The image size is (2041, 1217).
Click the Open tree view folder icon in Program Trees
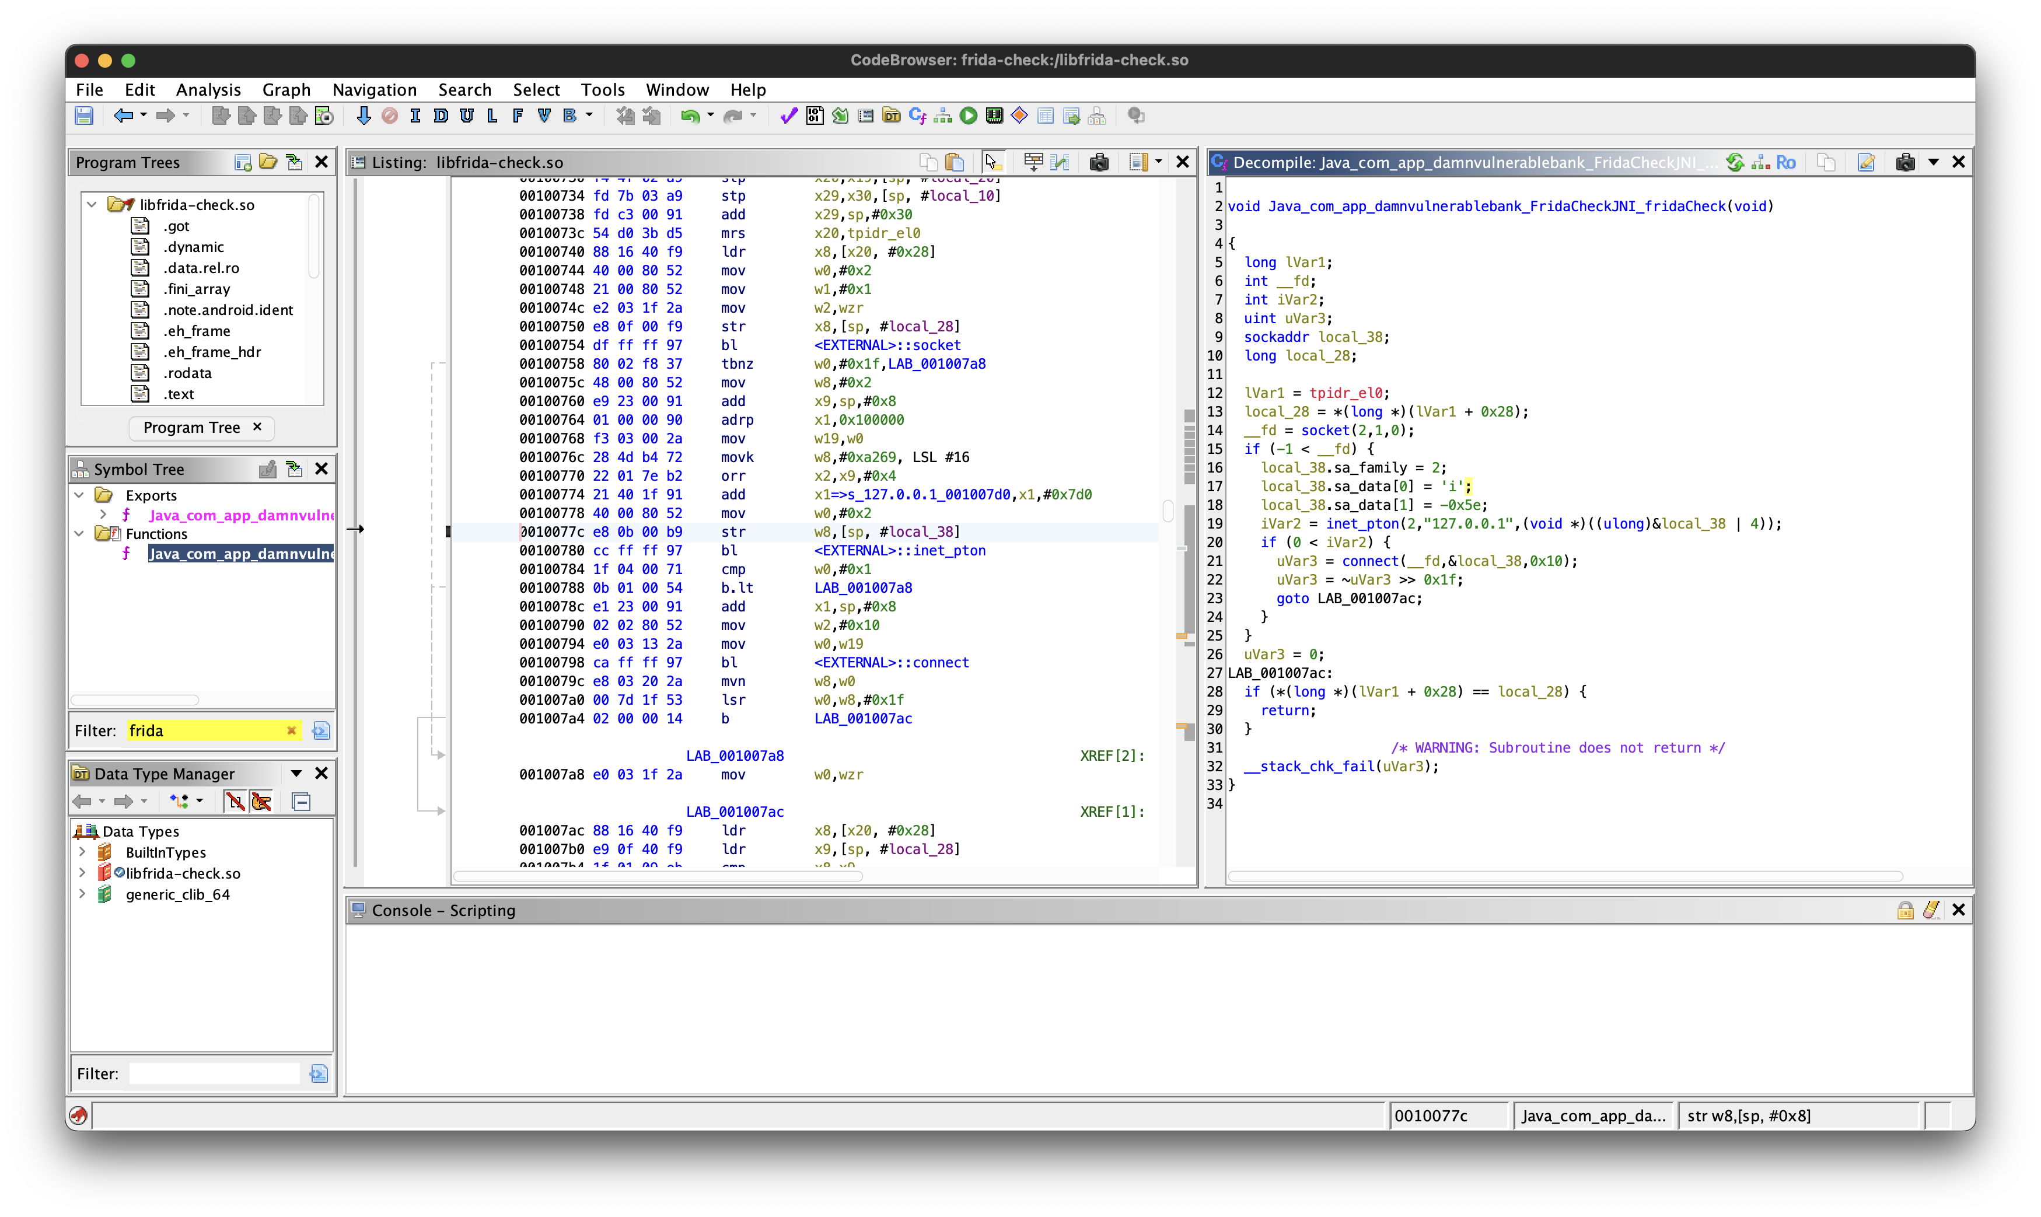point(268,162)
